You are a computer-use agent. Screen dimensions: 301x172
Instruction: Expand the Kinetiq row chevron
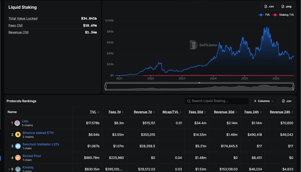[9, 169]
